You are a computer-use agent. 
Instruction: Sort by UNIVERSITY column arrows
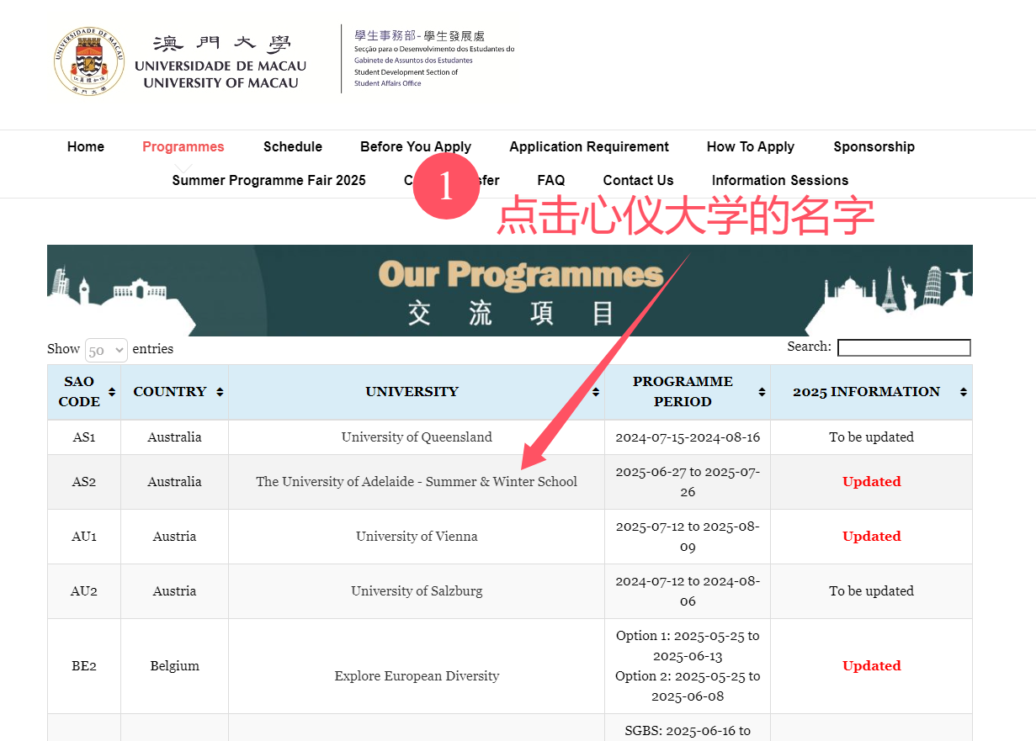[596, 392]
